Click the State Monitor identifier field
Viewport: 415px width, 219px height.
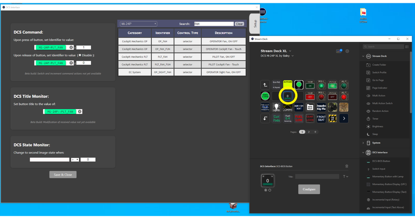coord(49,159)
